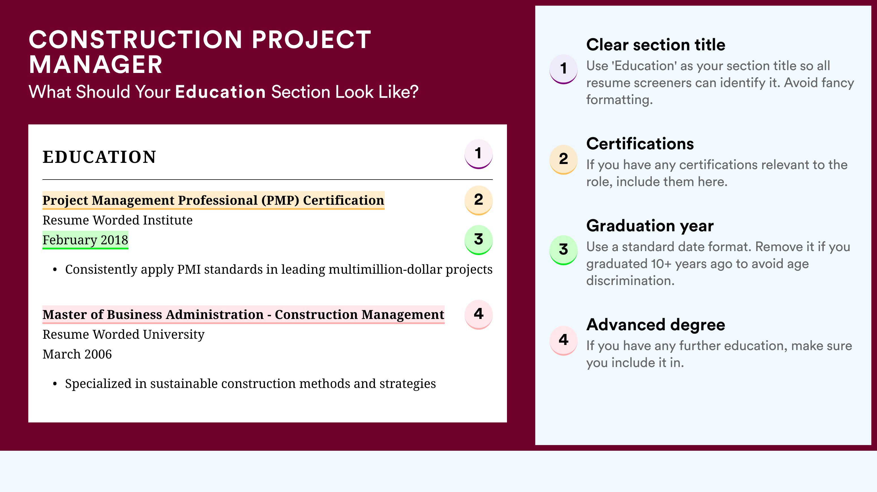Click green number 3 badge next to Graduation year
This screenshot has width=877, height=492.
click(x=563, y=250)
